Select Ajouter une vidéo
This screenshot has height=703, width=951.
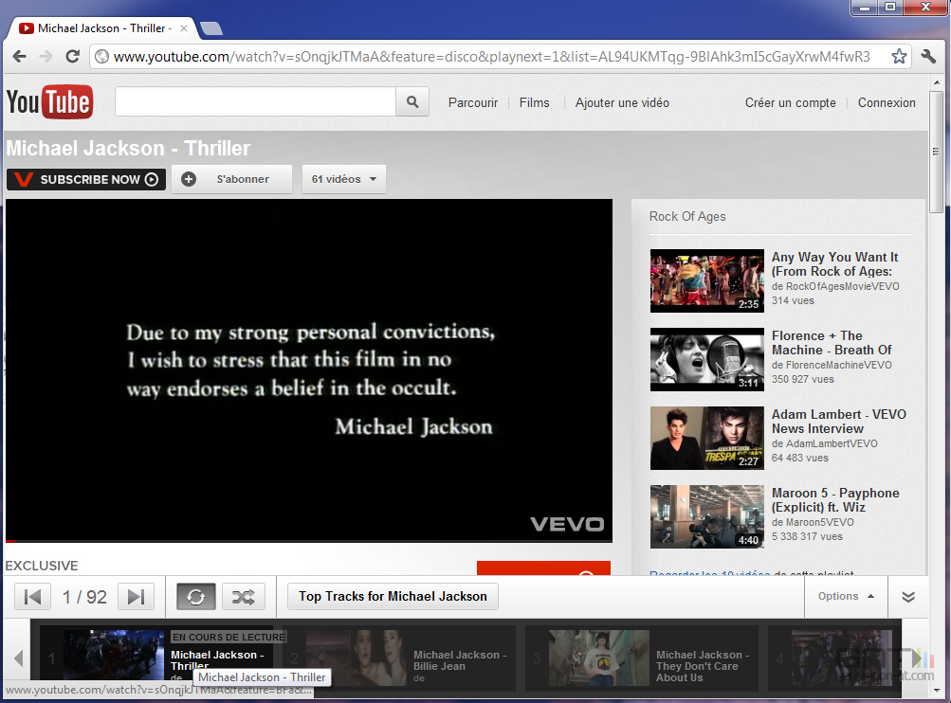(622, 103)
